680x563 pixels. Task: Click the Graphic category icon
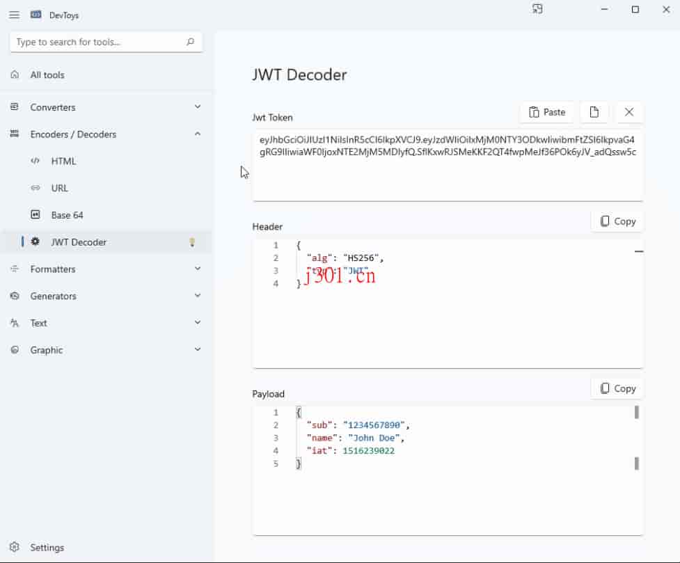(15, 349)
